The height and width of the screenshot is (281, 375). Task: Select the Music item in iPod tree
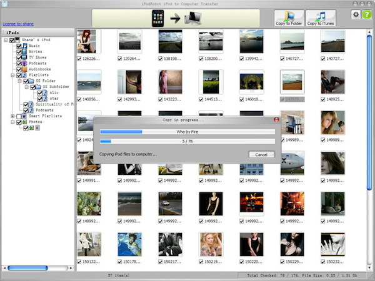[x=34, y=46]
